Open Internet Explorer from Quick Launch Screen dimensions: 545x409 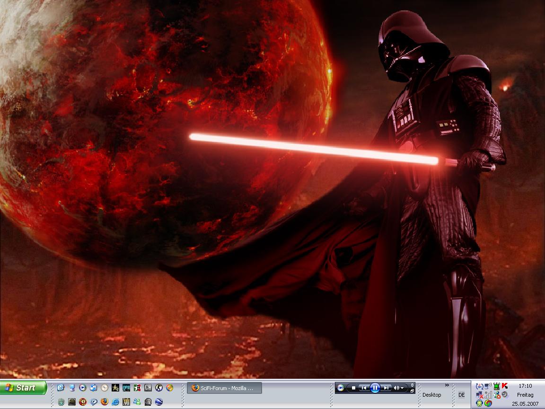coord(115,402)
